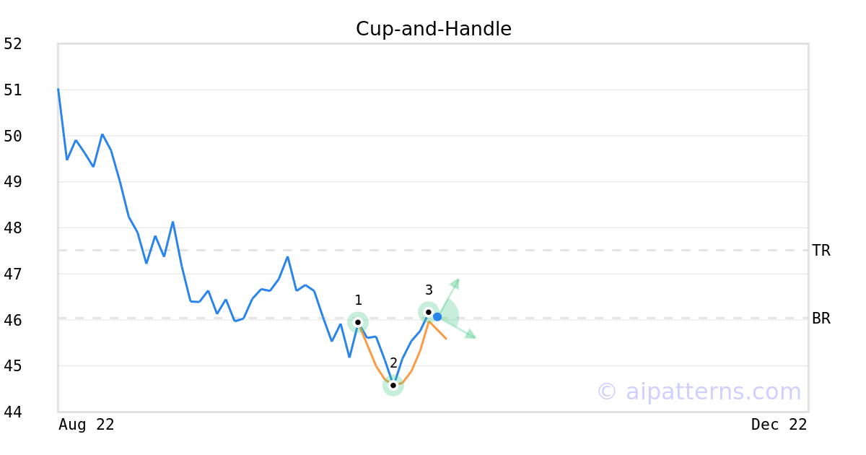Image resolution: width=866 pixels, height=455 pixels.
Task: Click the solid blue current price dot
Action: [437, 317]
